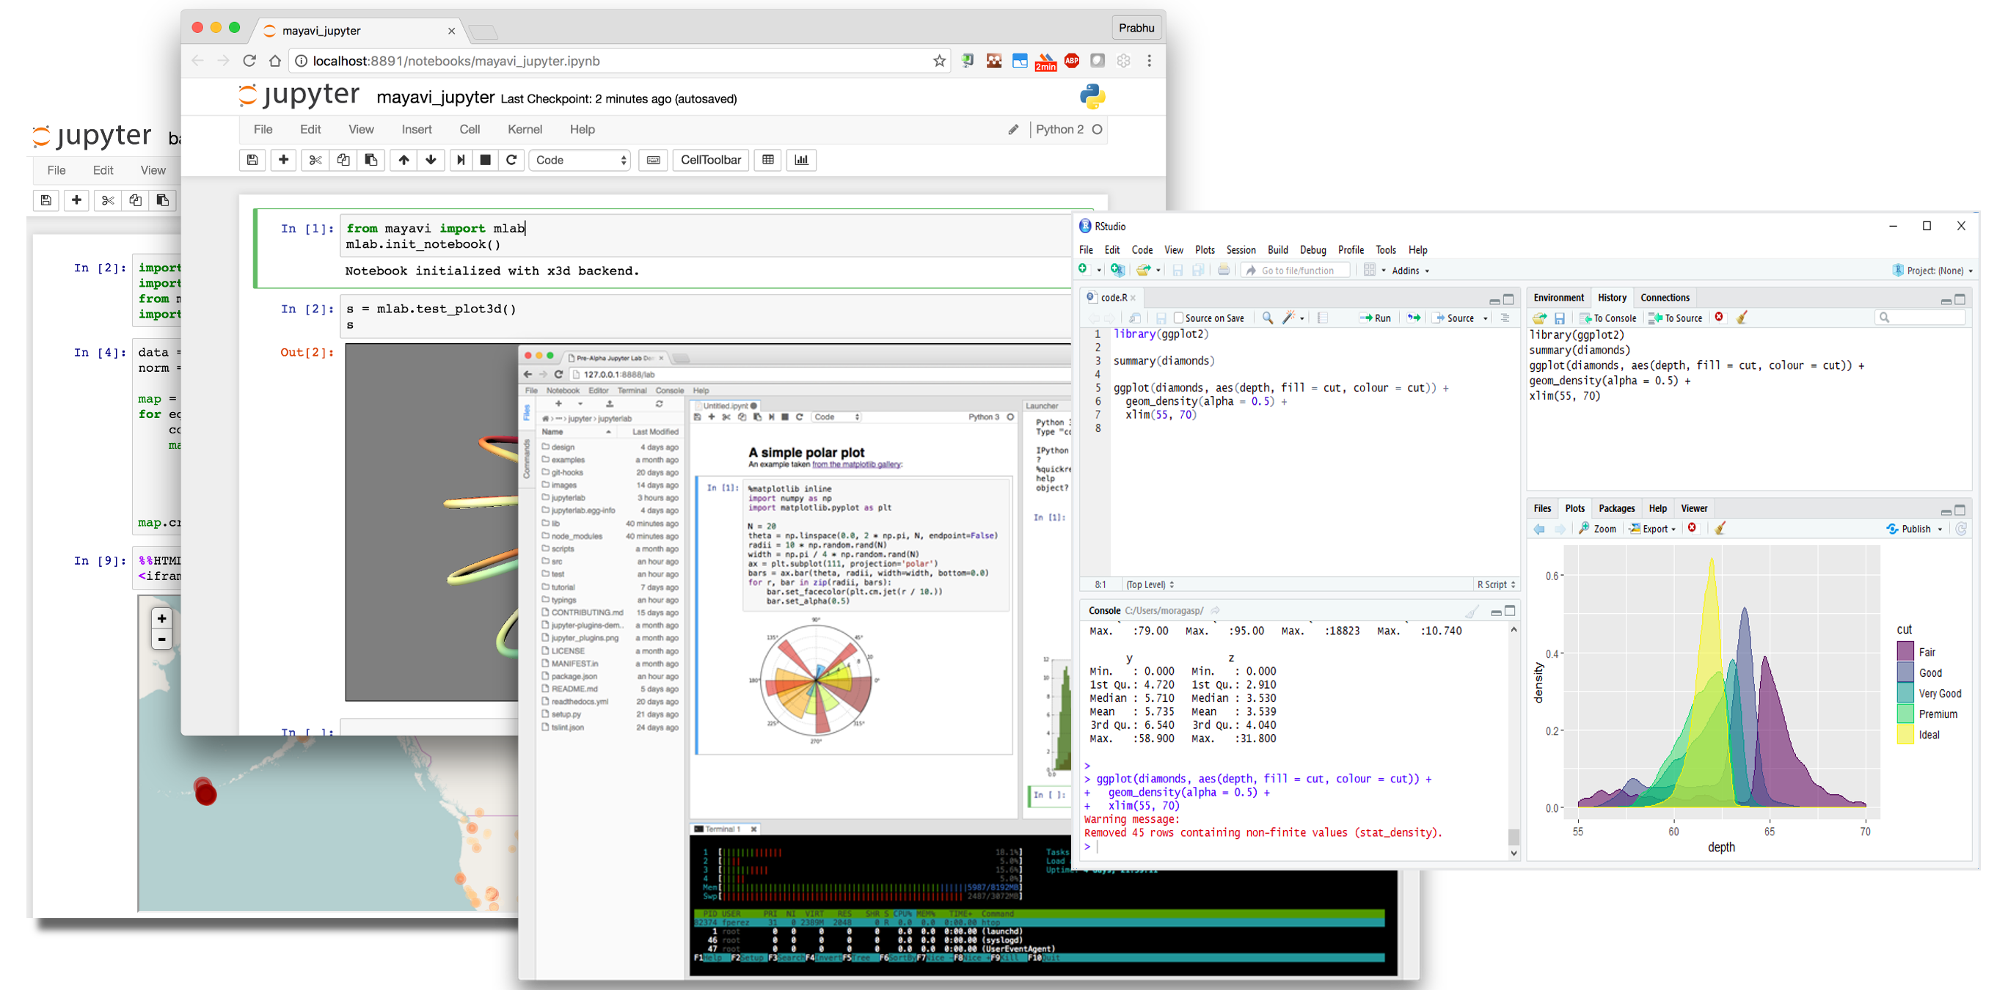
Task: Run the current cell in mayavi_jupyter
Action: click(461, 161)
